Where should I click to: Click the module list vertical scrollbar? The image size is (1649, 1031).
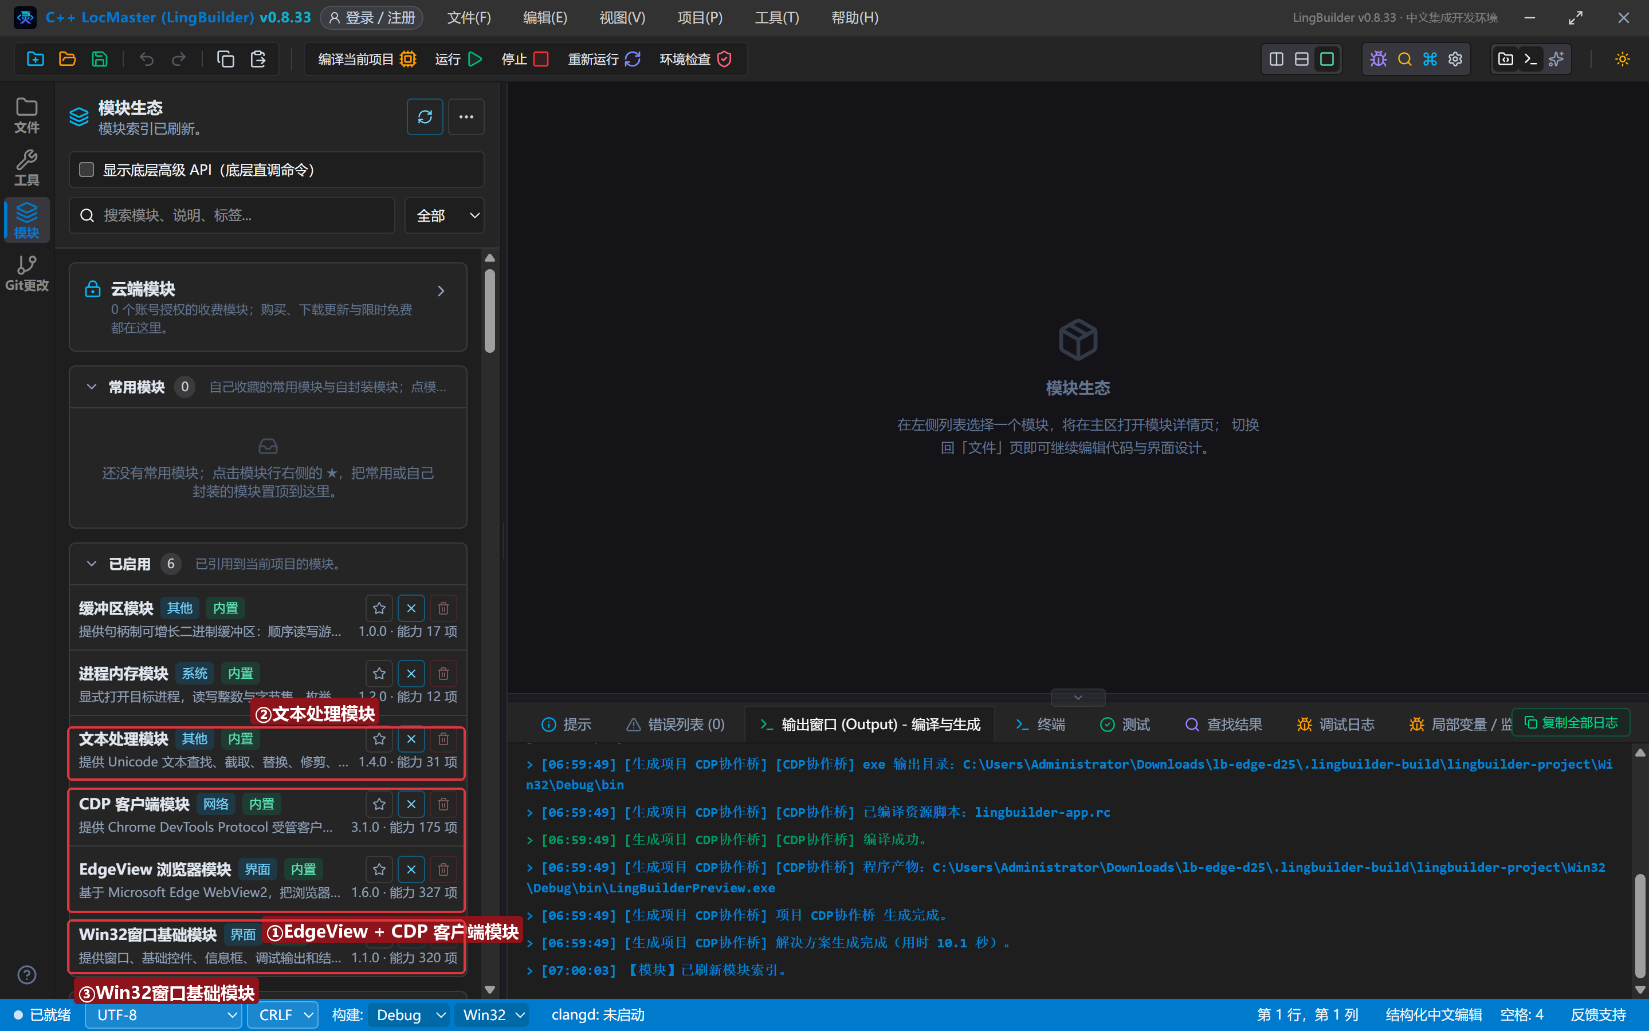click(x=490, y=311)
